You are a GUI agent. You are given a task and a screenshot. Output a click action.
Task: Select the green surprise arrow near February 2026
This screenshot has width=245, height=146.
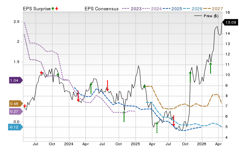click(211, 68)
